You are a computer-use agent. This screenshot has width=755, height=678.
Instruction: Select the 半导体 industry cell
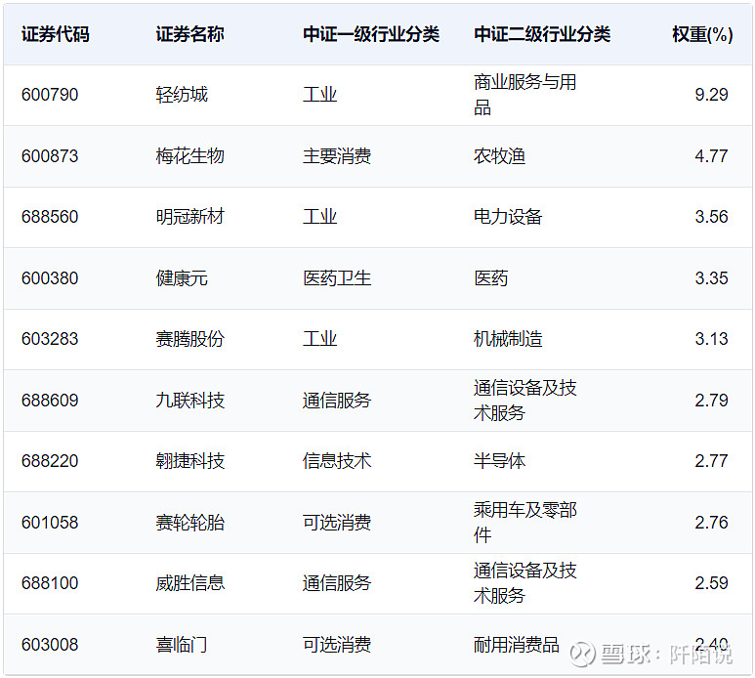(499, 461)
